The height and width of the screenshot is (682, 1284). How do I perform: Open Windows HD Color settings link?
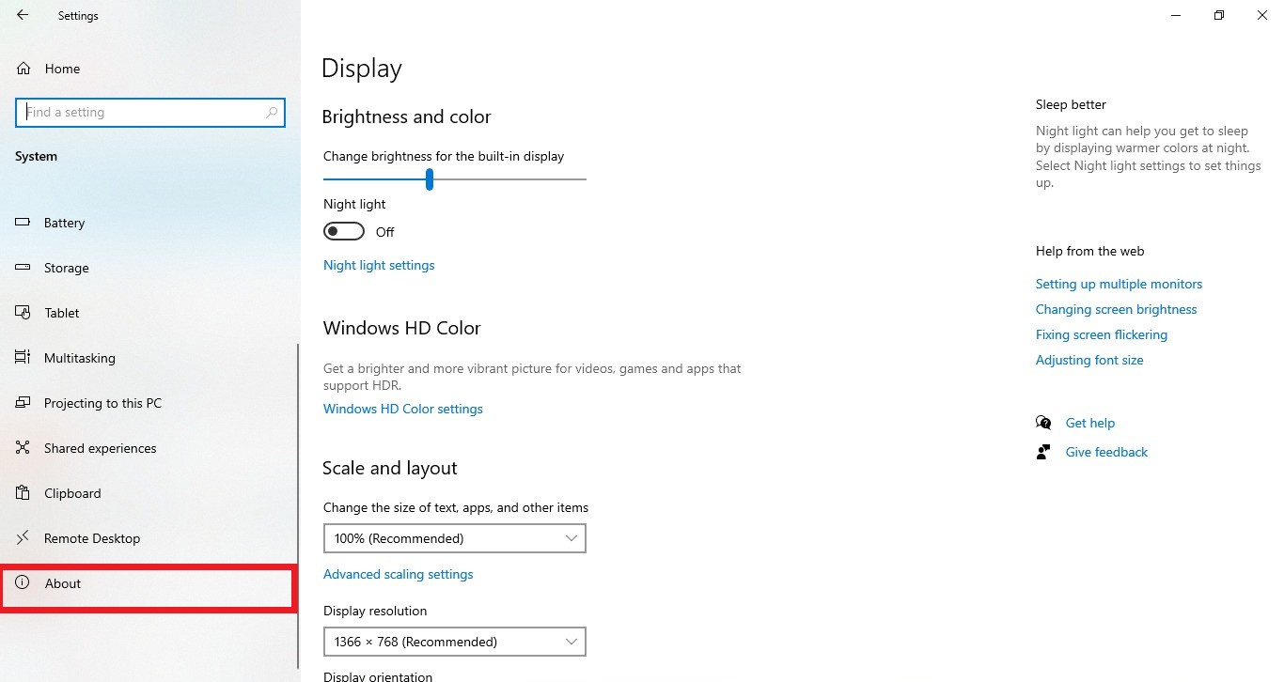pyautogui.click(x=403, y=410)
